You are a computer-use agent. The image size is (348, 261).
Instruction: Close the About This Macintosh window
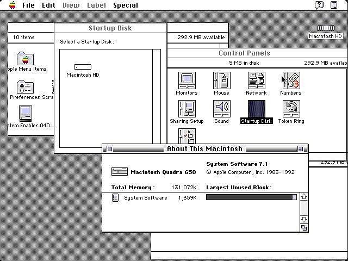tap(110, 148)
